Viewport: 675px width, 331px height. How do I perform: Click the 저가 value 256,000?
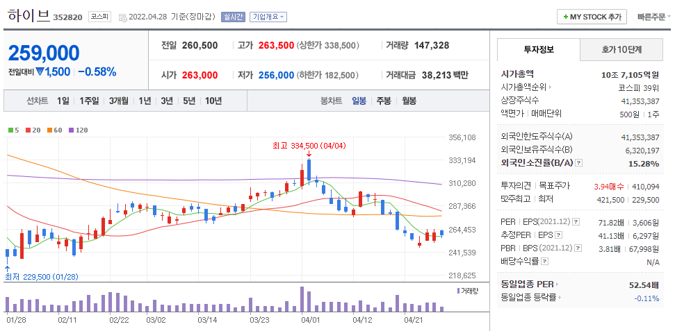pyautogui.click(x=277, y=75)
